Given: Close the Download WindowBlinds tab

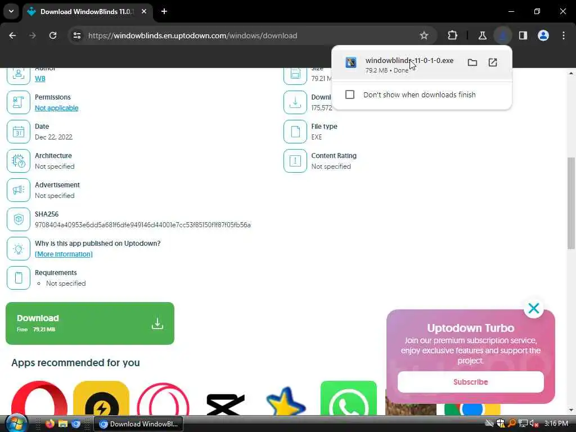Looking at the screenshot, I should [144, 11].
